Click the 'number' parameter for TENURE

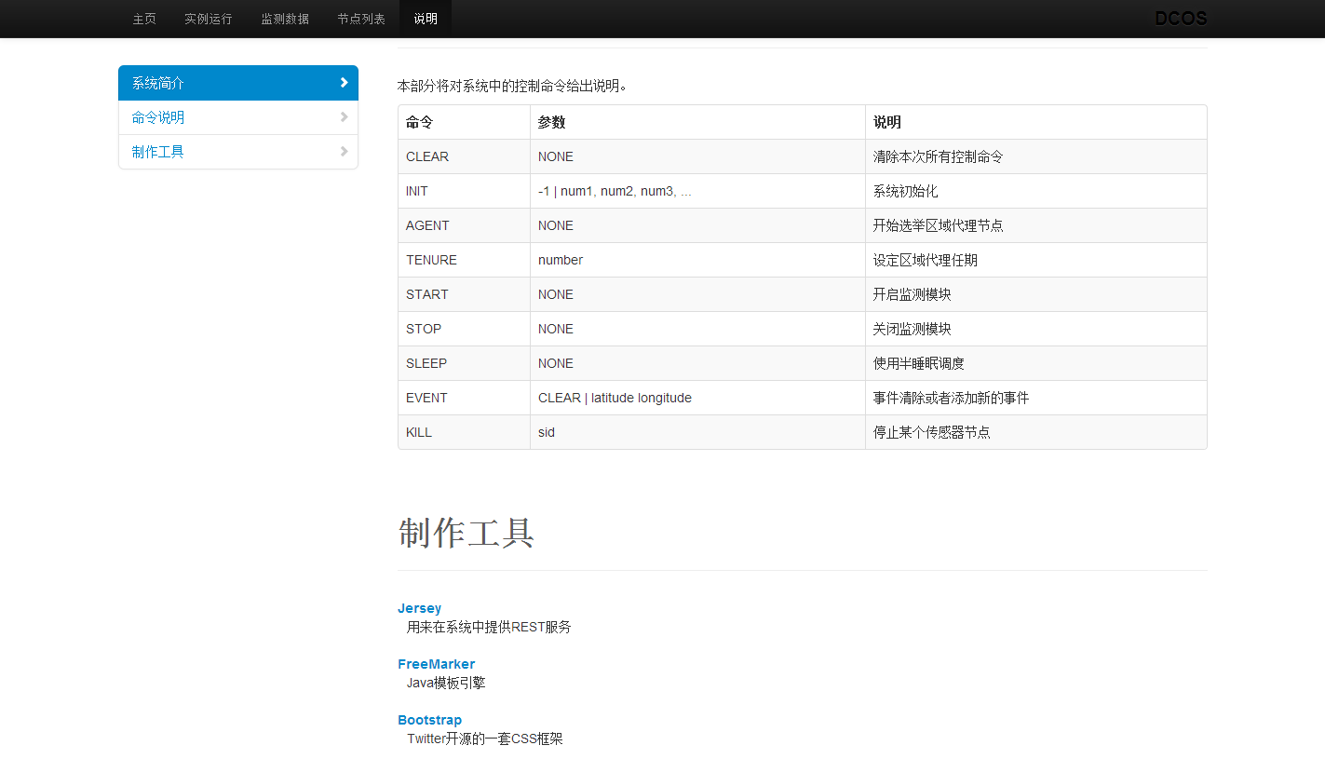point(697,260)
